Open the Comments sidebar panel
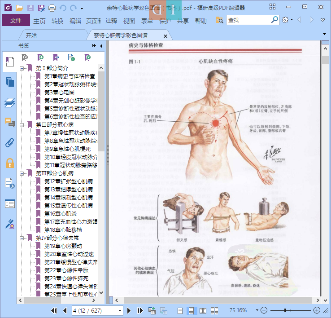The height and width of the screenshot is (318, 331). pos(10,123)
